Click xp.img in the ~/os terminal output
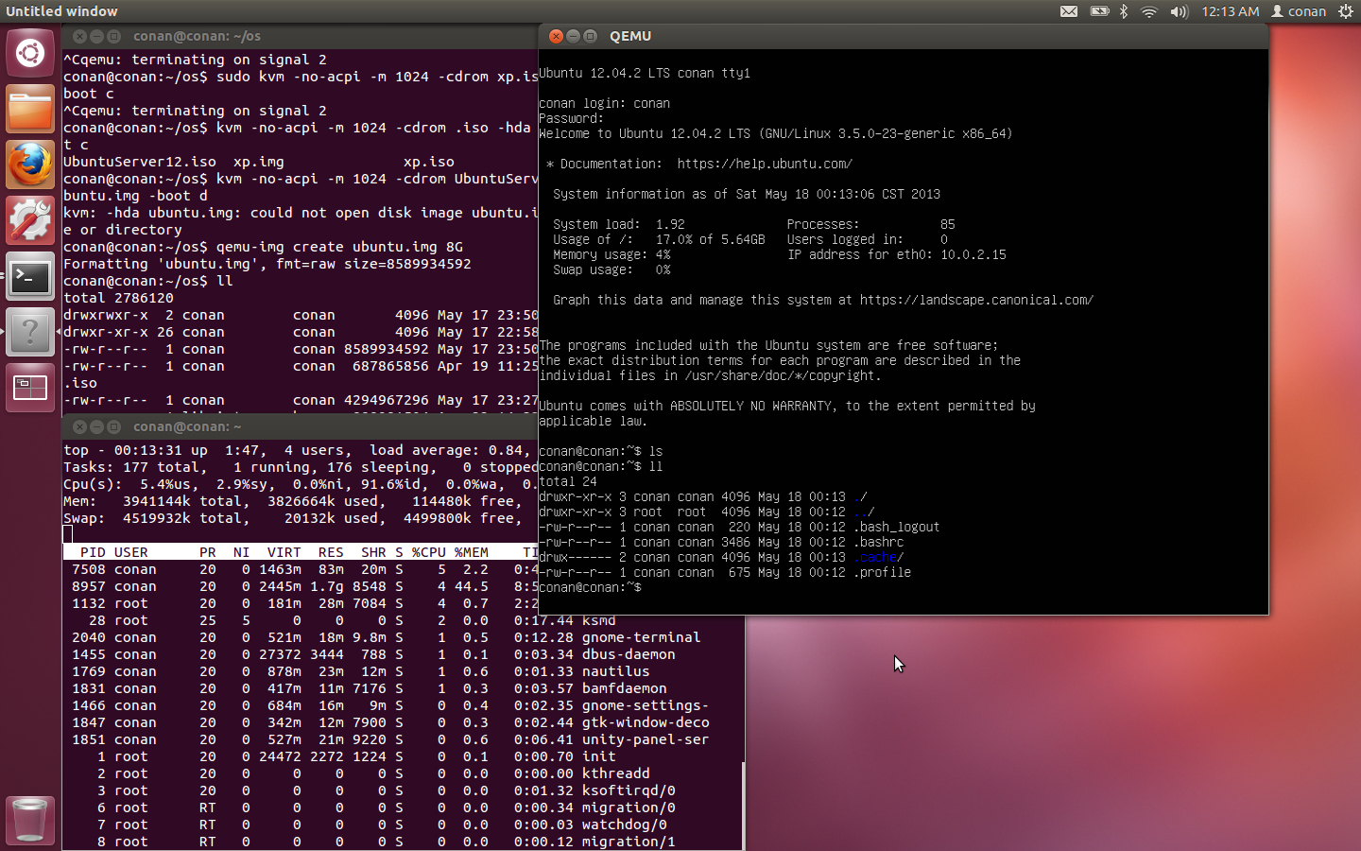The height and width of the screenshot is (851, 1361). click(258, 162)
